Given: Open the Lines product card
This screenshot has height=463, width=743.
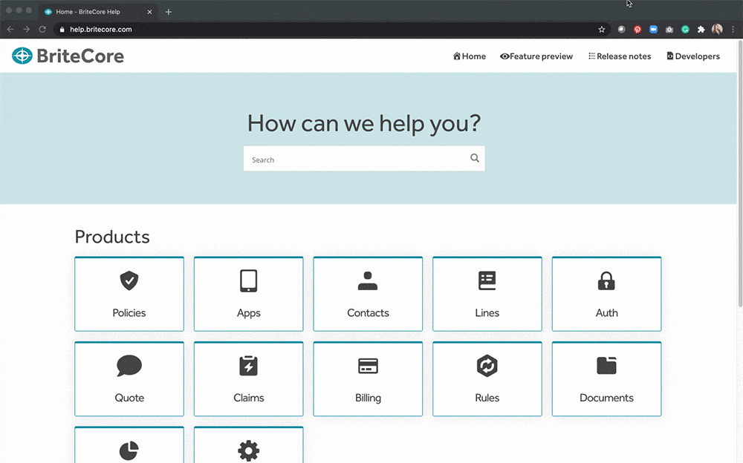Looking at the screenshot, I should (x=487, y=294).
